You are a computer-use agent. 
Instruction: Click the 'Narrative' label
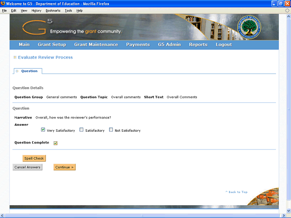(23, 118)
